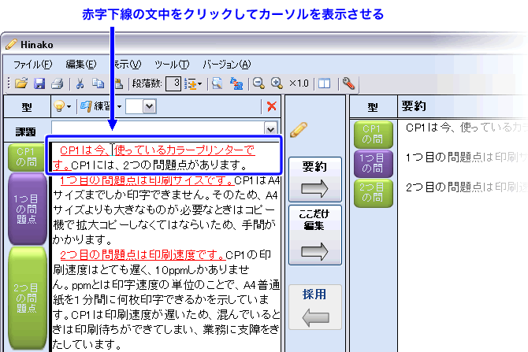Click summary line 2つ目の問題点は印刷 in 要約 panel
This screenshot has height=352, width=528.
(467, 187)
